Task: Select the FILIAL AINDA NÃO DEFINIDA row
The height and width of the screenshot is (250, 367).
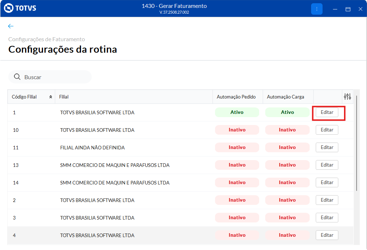Action: (92, 148)
